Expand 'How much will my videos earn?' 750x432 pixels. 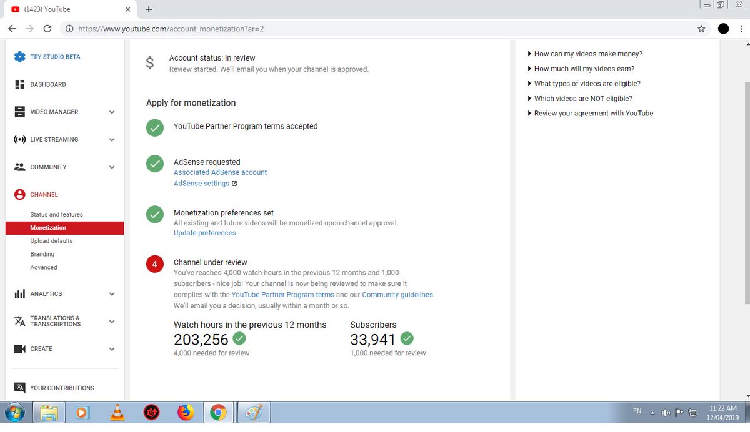point(581,69)
